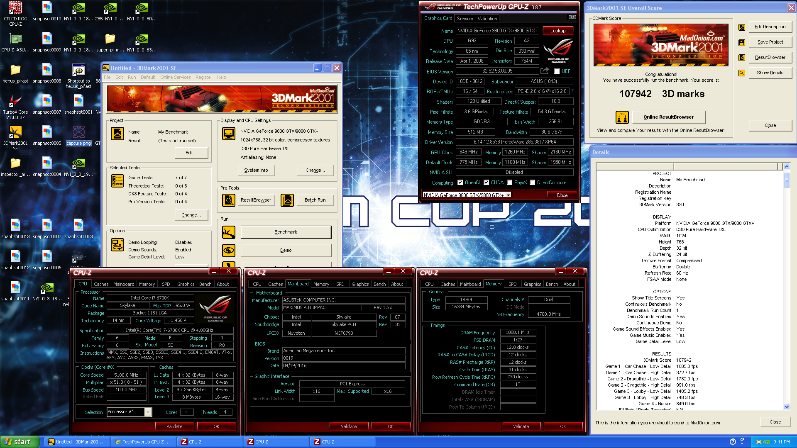Click the Display and CPU Settings monitor icon
Viewport: 797px width, 448px height.
(x=229, y=134)
